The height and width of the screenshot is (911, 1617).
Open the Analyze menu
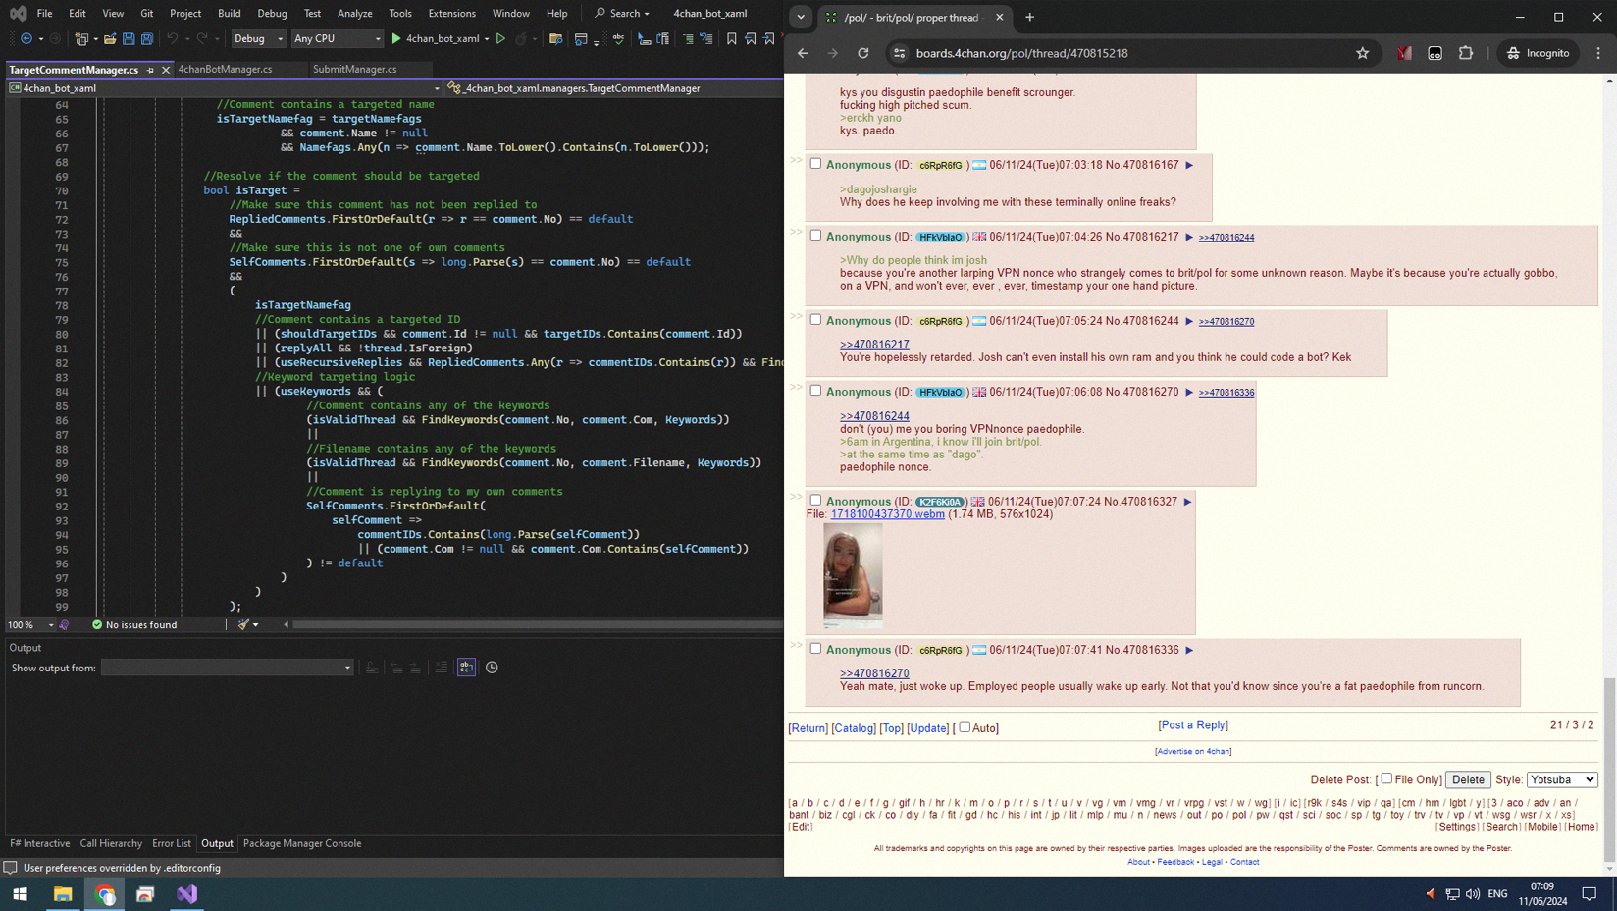[354, 14]
